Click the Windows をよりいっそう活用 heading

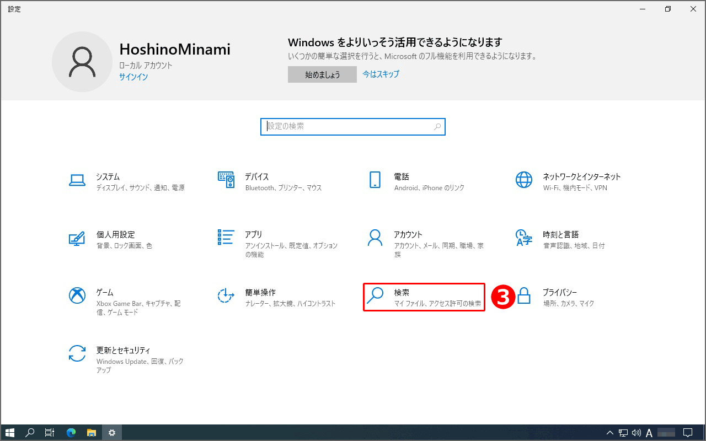395,42
